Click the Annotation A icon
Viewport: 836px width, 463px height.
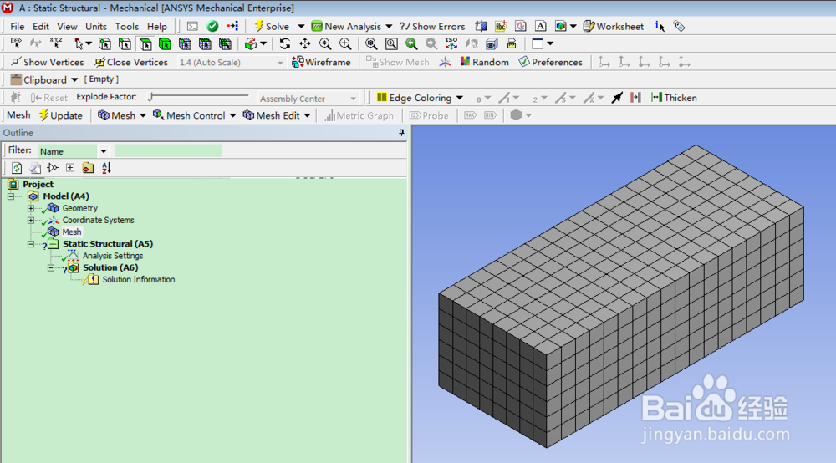541,27
